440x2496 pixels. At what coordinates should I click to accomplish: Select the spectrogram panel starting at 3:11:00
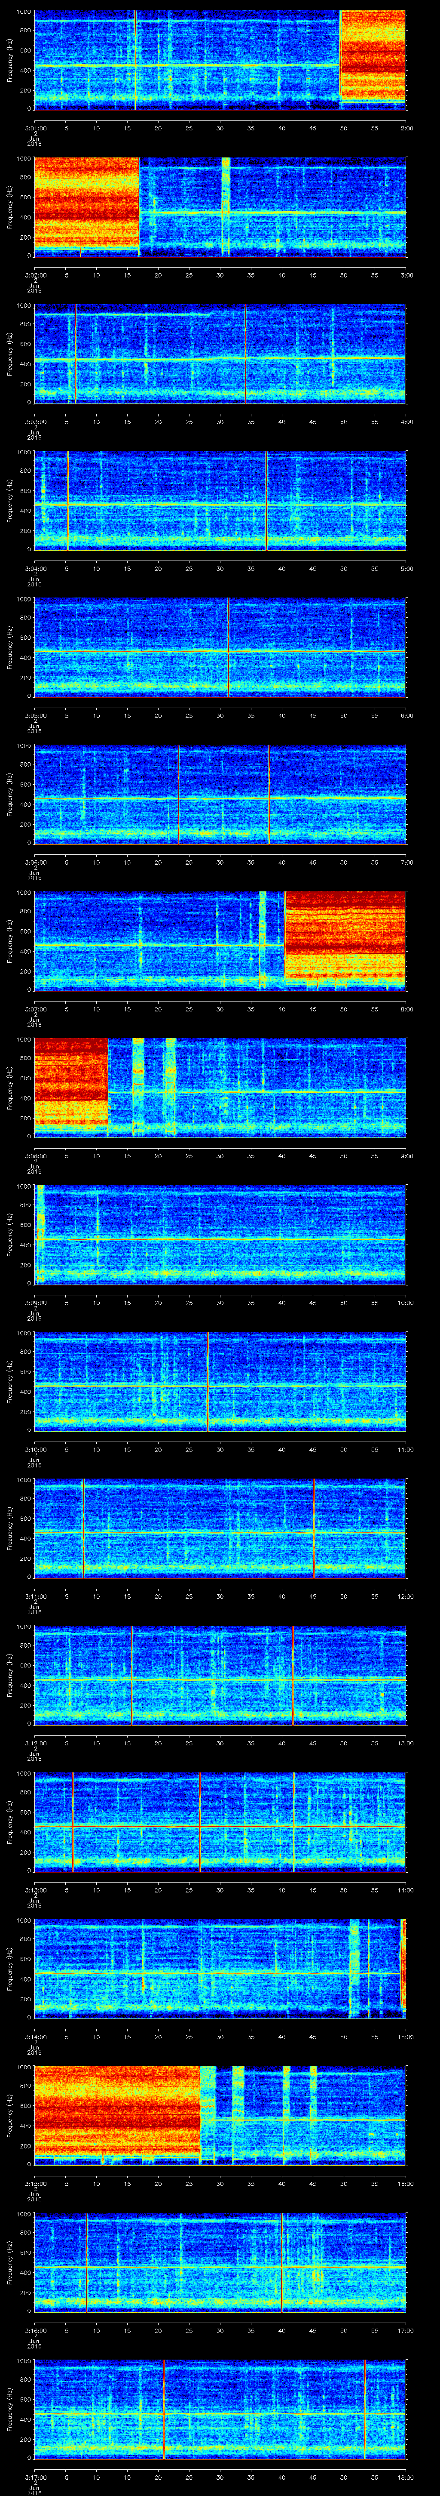tap(220, 1528)
